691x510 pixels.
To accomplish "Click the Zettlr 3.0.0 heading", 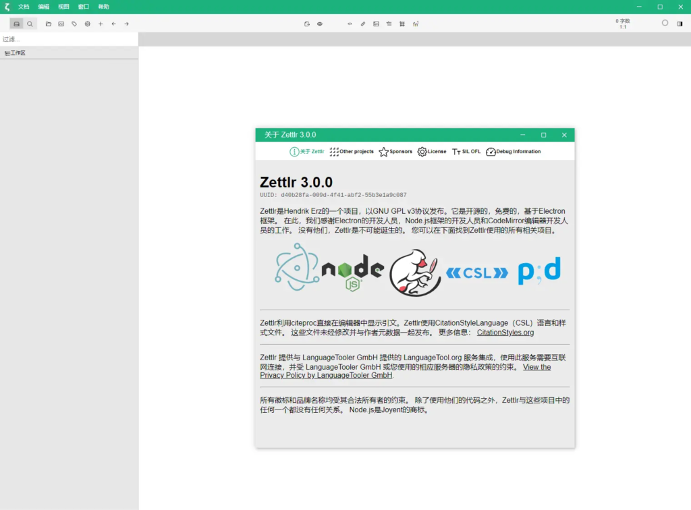I will click(x=296, y=182).
